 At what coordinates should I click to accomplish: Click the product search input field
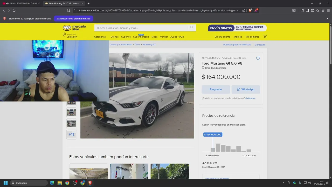141,28
